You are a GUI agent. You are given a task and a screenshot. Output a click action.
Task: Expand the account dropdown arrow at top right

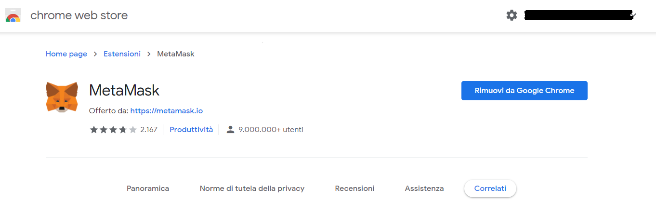(x=634, y=15)
